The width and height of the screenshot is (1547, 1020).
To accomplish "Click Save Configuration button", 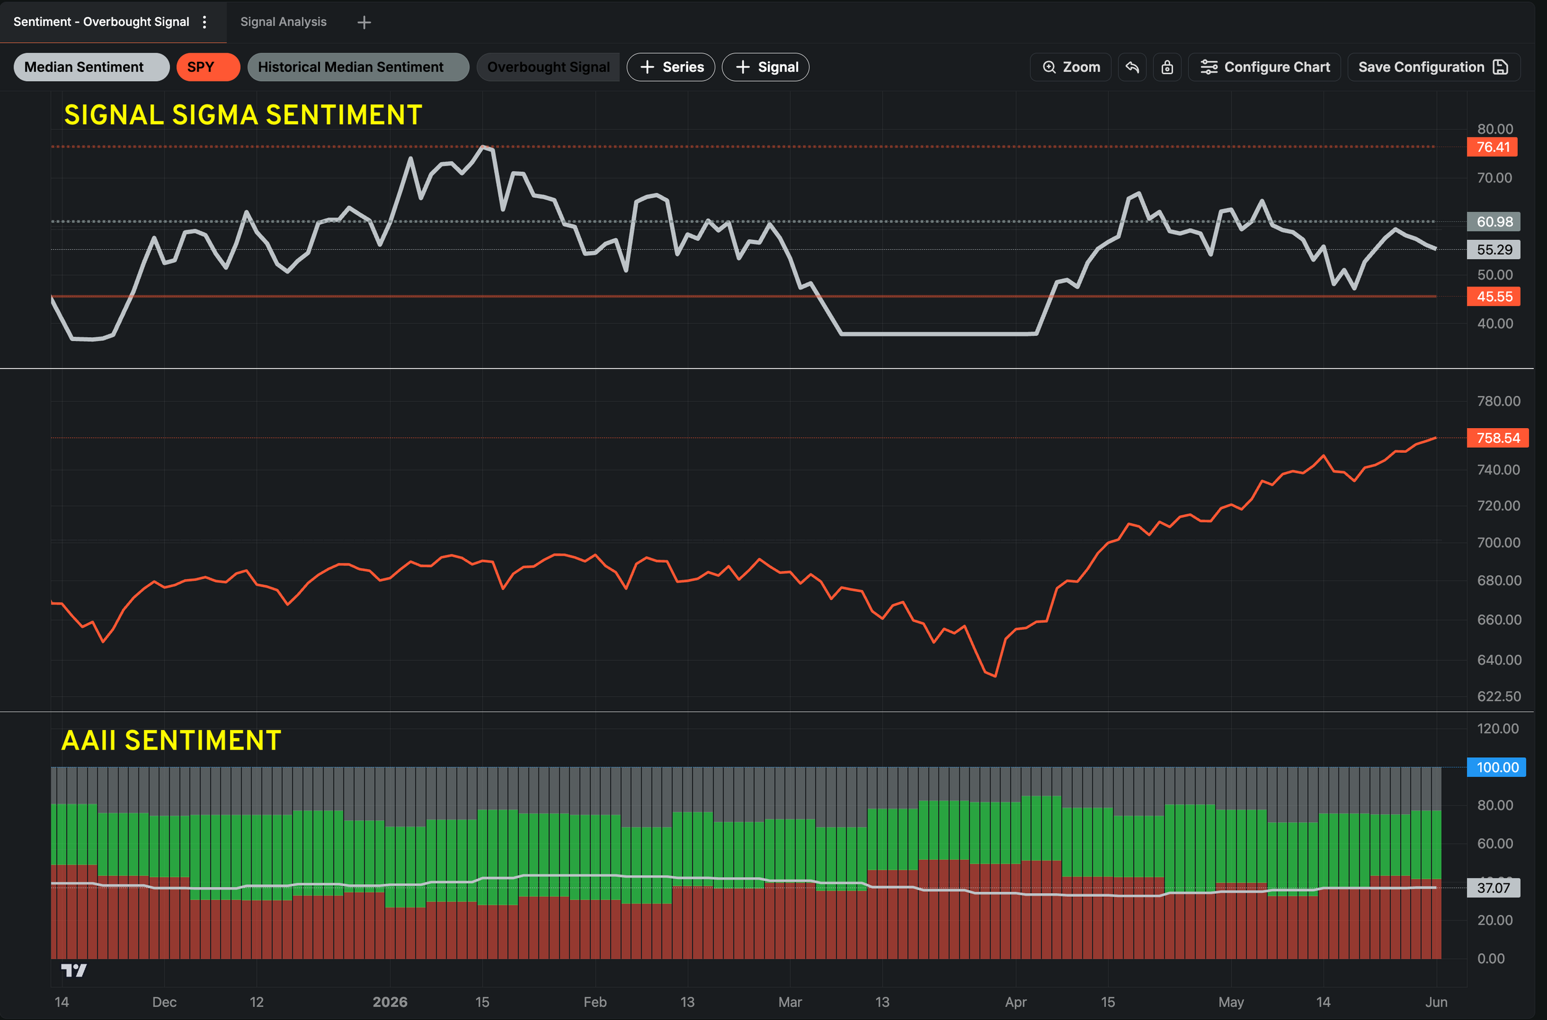I will coord(1434,67).
